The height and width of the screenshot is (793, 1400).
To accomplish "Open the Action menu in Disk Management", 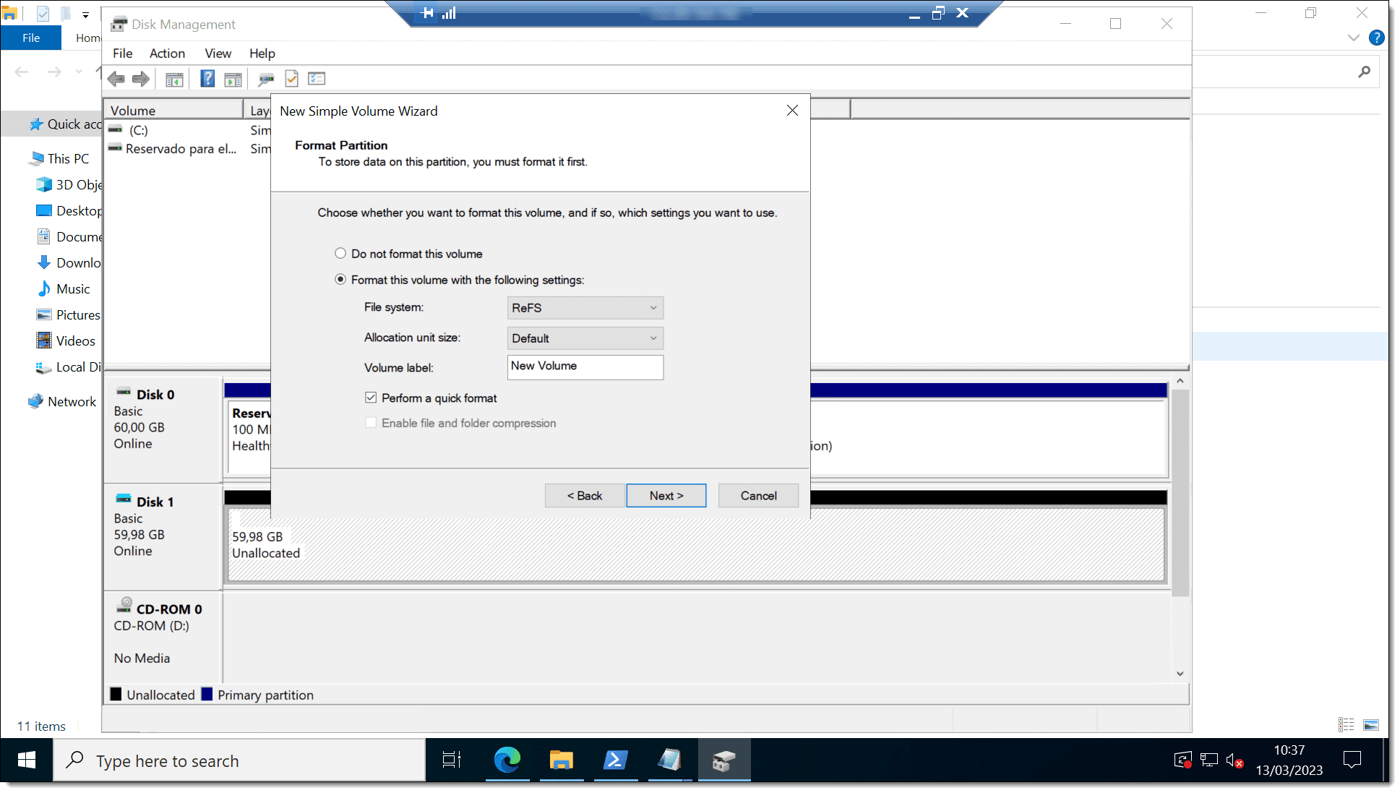I will click(166, 53).
